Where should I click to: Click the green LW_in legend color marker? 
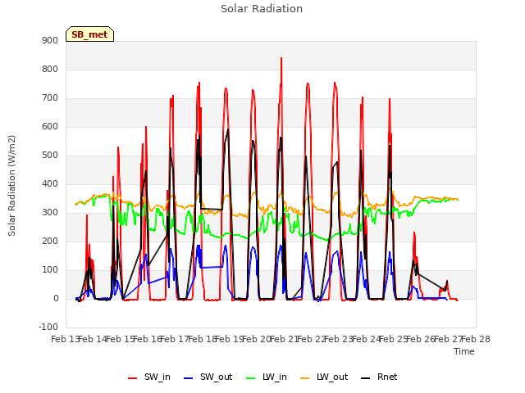(251, 378)
